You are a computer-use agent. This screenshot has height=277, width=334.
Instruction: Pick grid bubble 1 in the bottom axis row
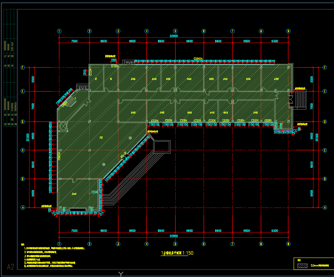(59, 244)
